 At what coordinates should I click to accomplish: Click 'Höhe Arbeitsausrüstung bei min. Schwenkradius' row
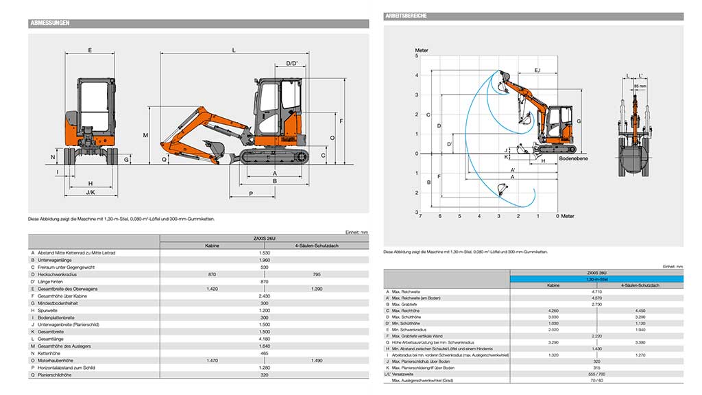(x=533, y=342)
